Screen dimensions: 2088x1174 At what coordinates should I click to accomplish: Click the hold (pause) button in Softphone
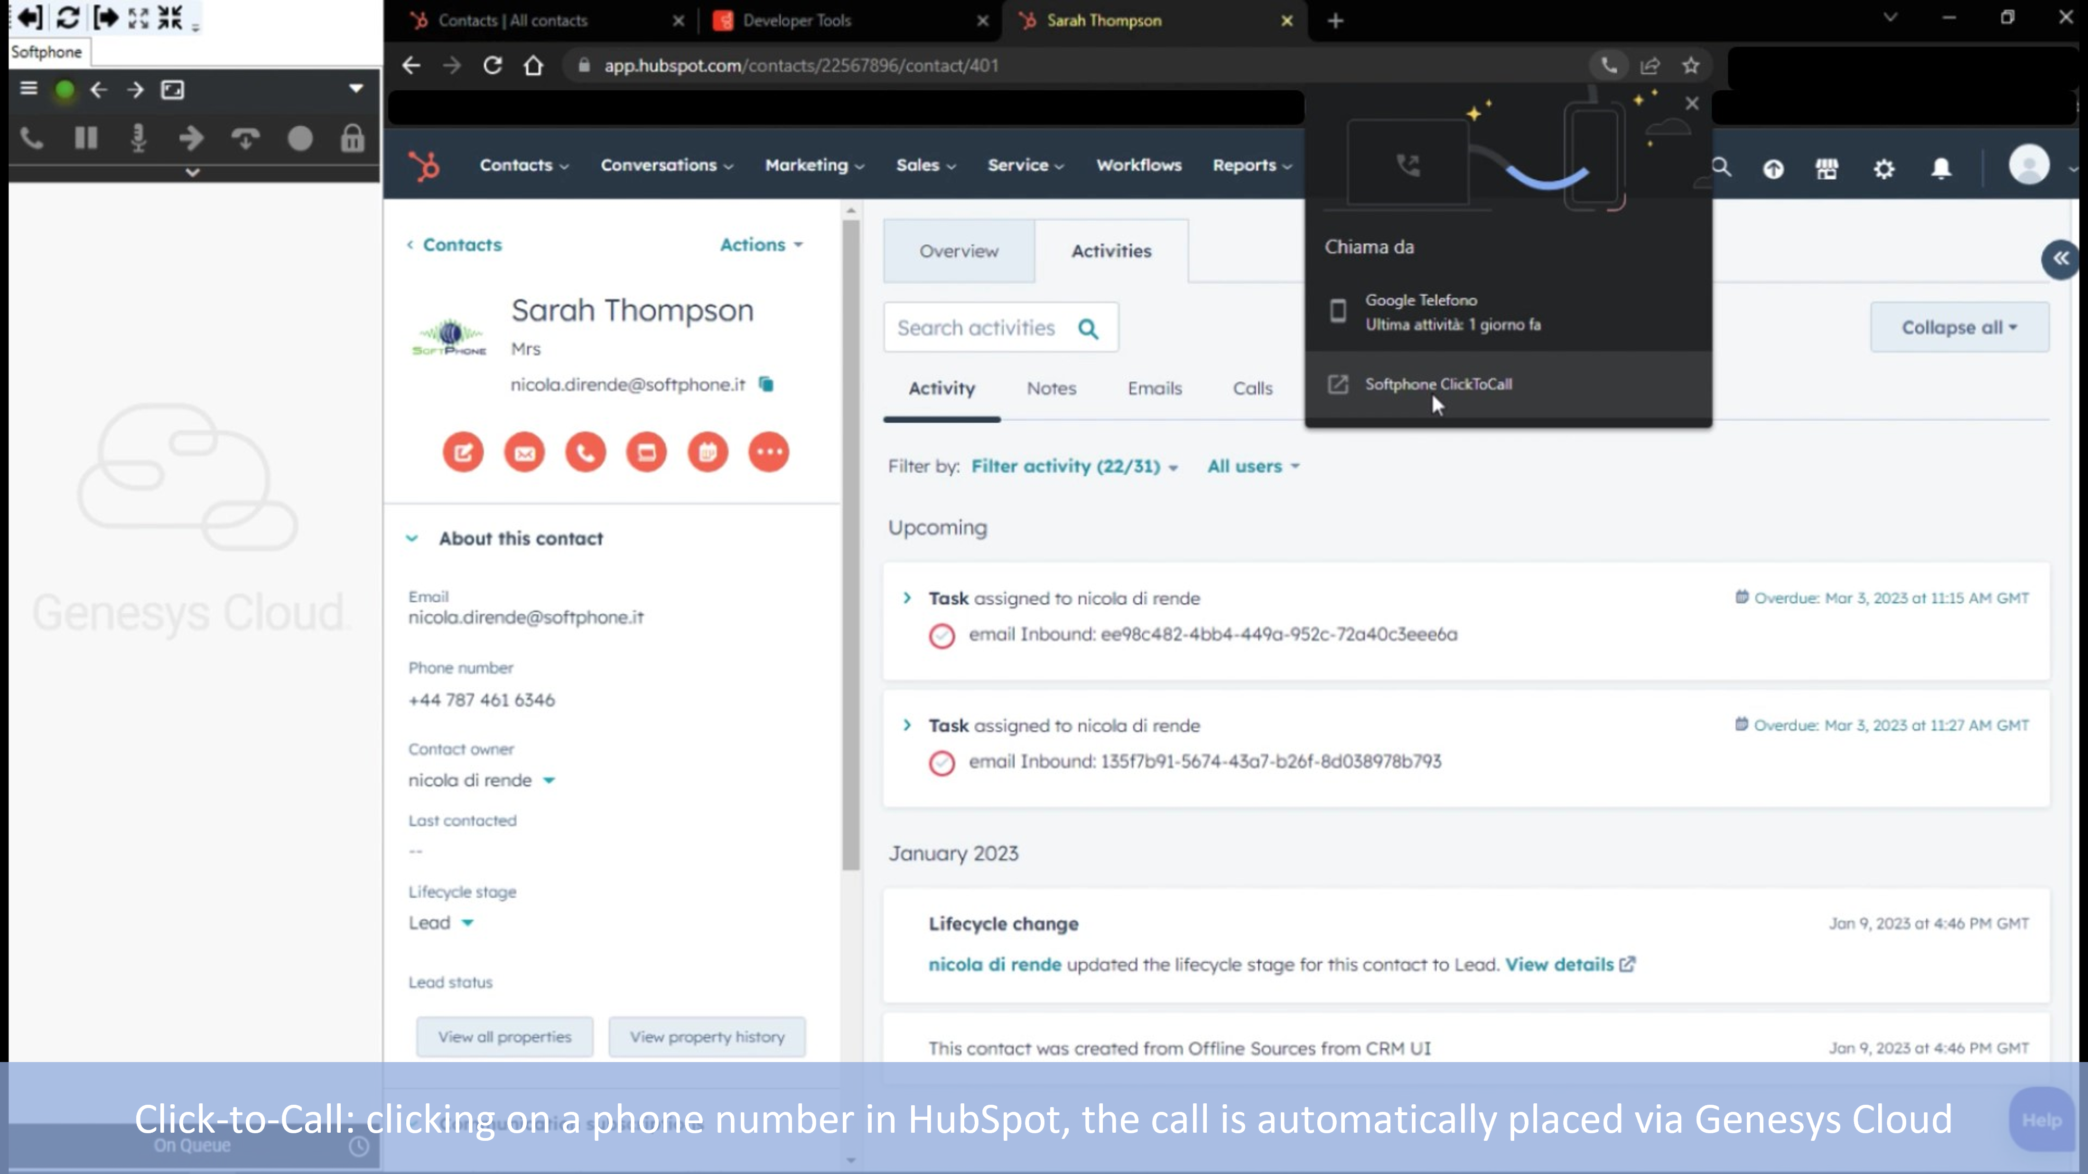tap(85, 139)
